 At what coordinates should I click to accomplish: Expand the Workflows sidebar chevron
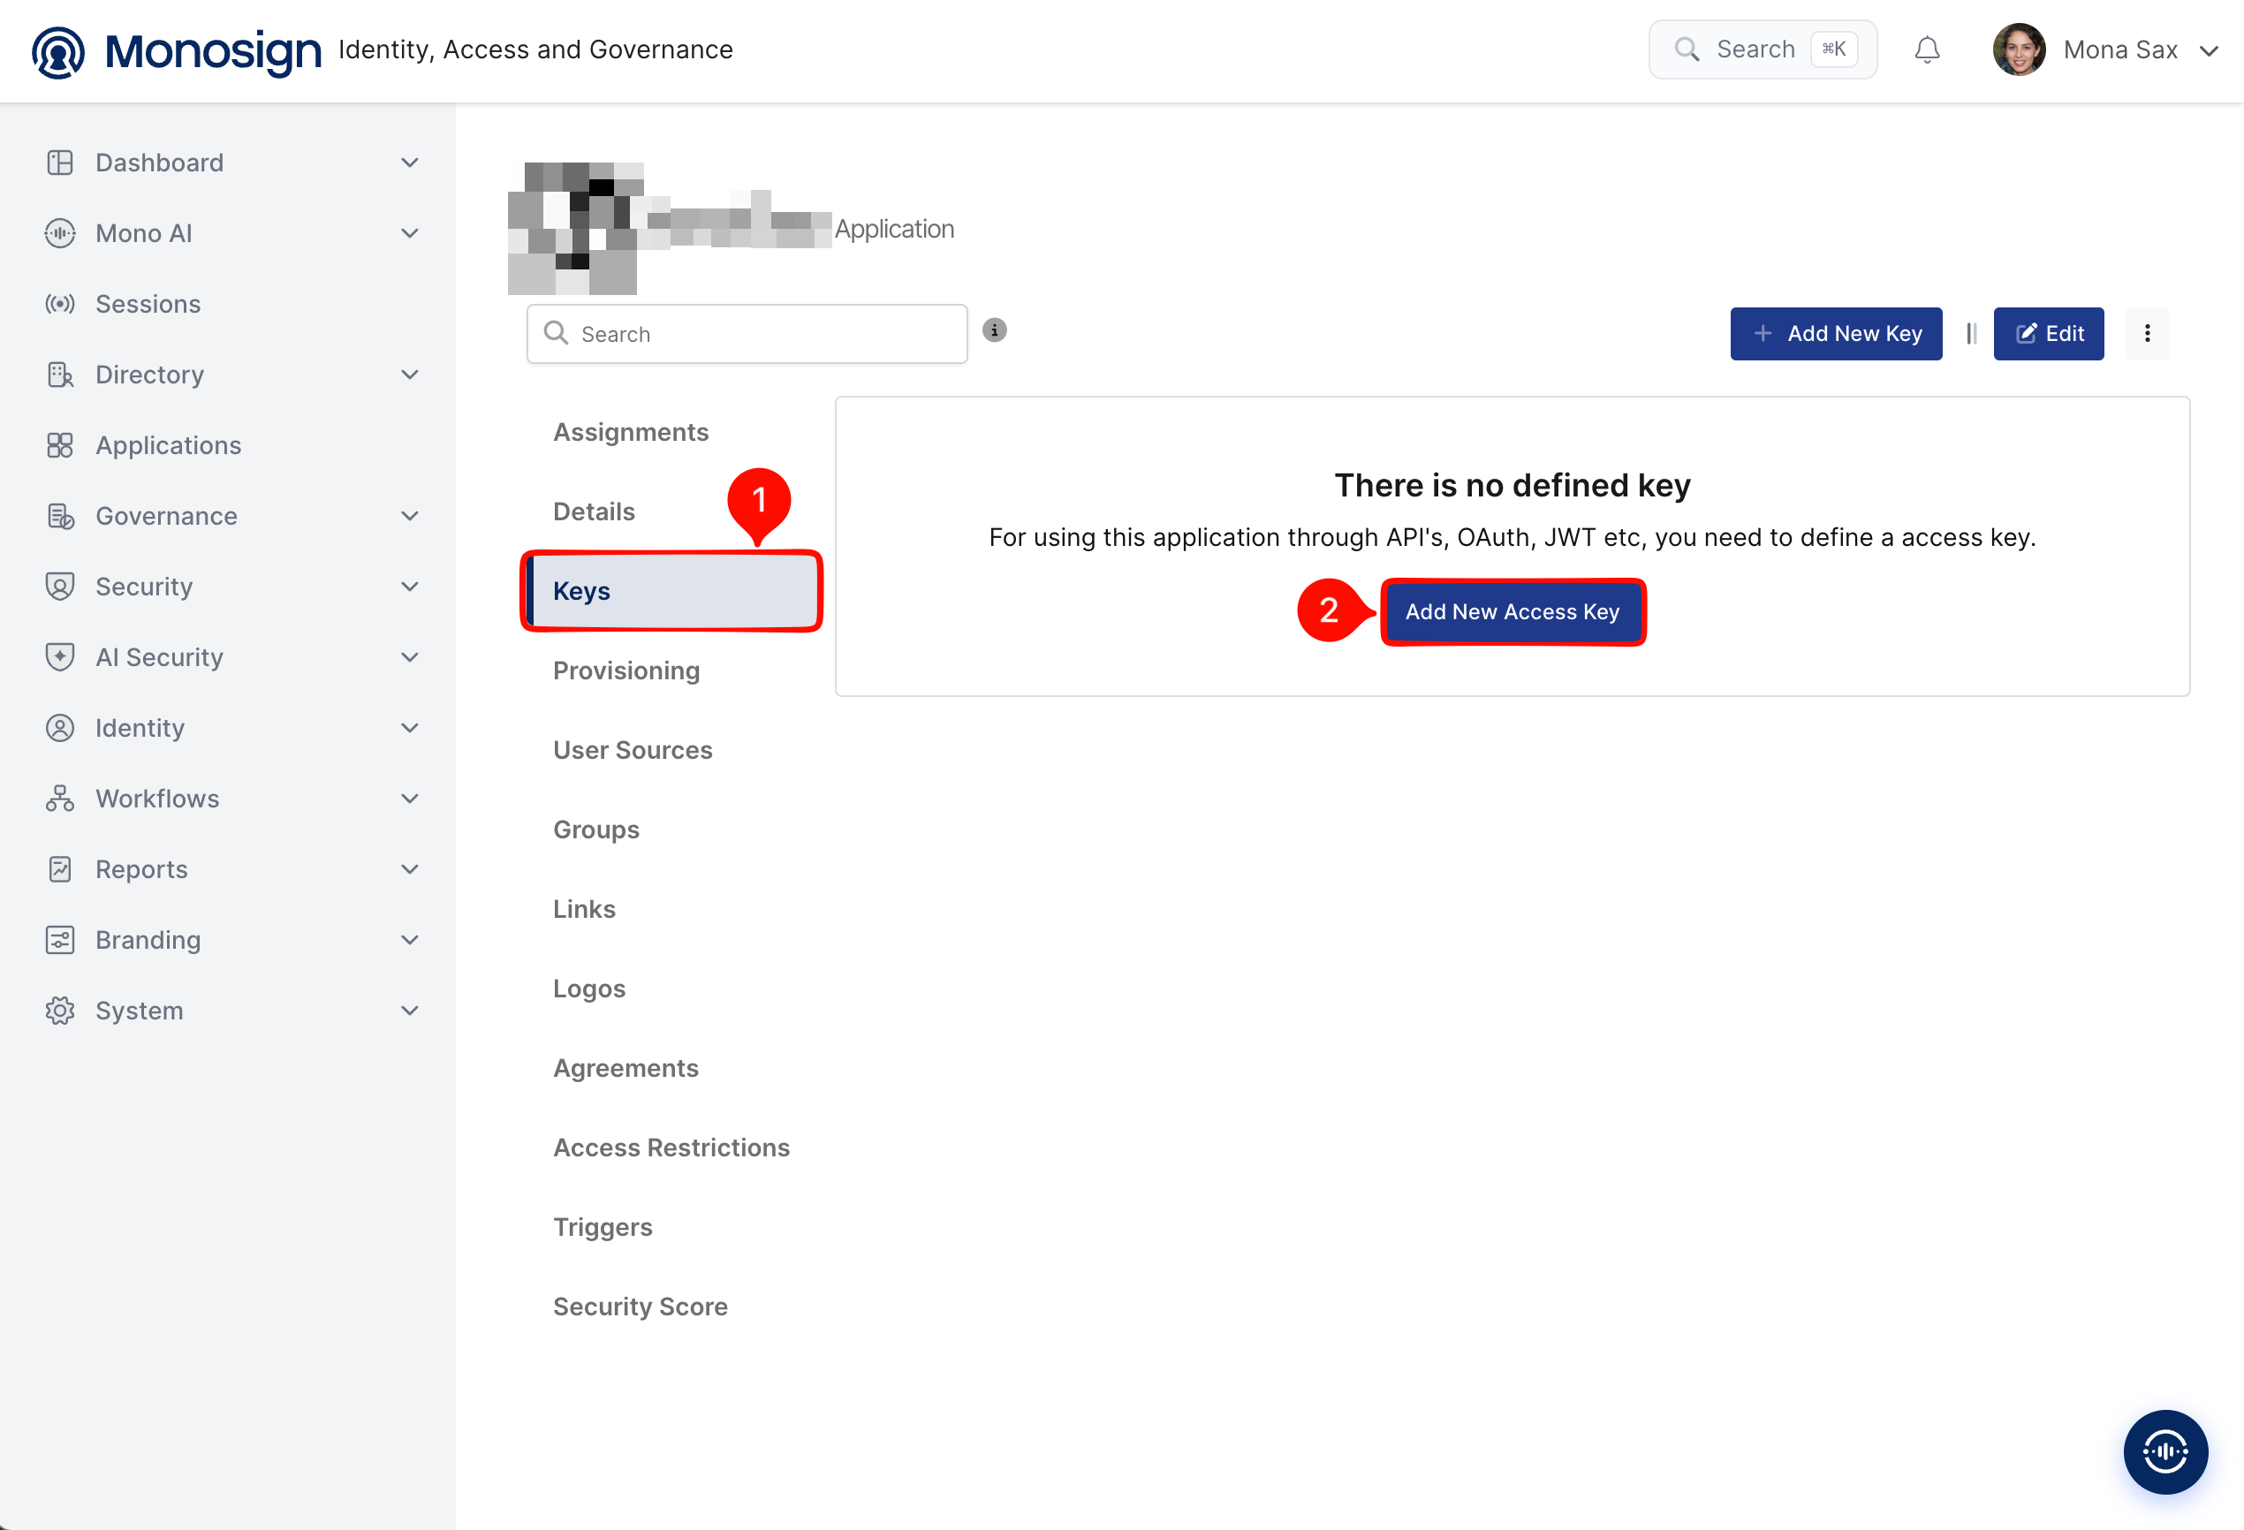(x=409, y=799)
